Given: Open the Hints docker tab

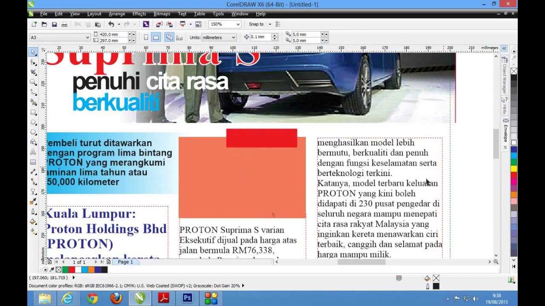Looking at the screenshot, I should (505, 105).
